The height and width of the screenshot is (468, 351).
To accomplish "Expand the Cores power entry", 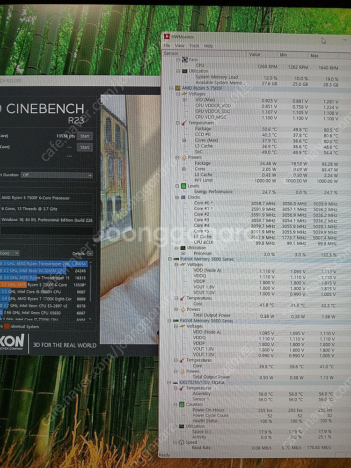I will [184, 169].
